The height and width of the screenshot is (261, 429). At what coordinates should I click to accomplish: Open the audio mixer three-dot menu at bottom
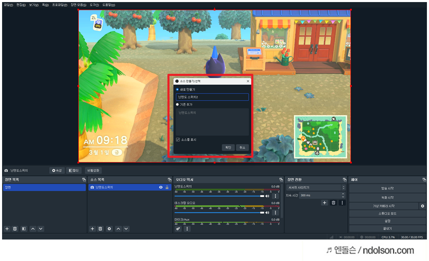pyautogui.click(x=187, y=229)
